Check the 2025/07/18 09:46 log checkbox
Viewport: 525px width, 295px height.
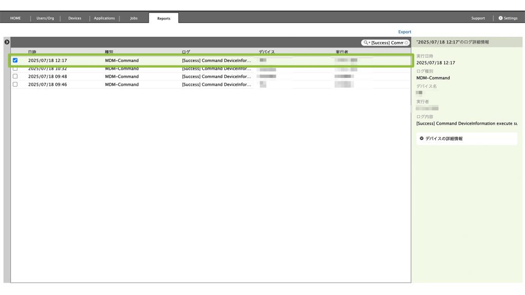point(15,85)
